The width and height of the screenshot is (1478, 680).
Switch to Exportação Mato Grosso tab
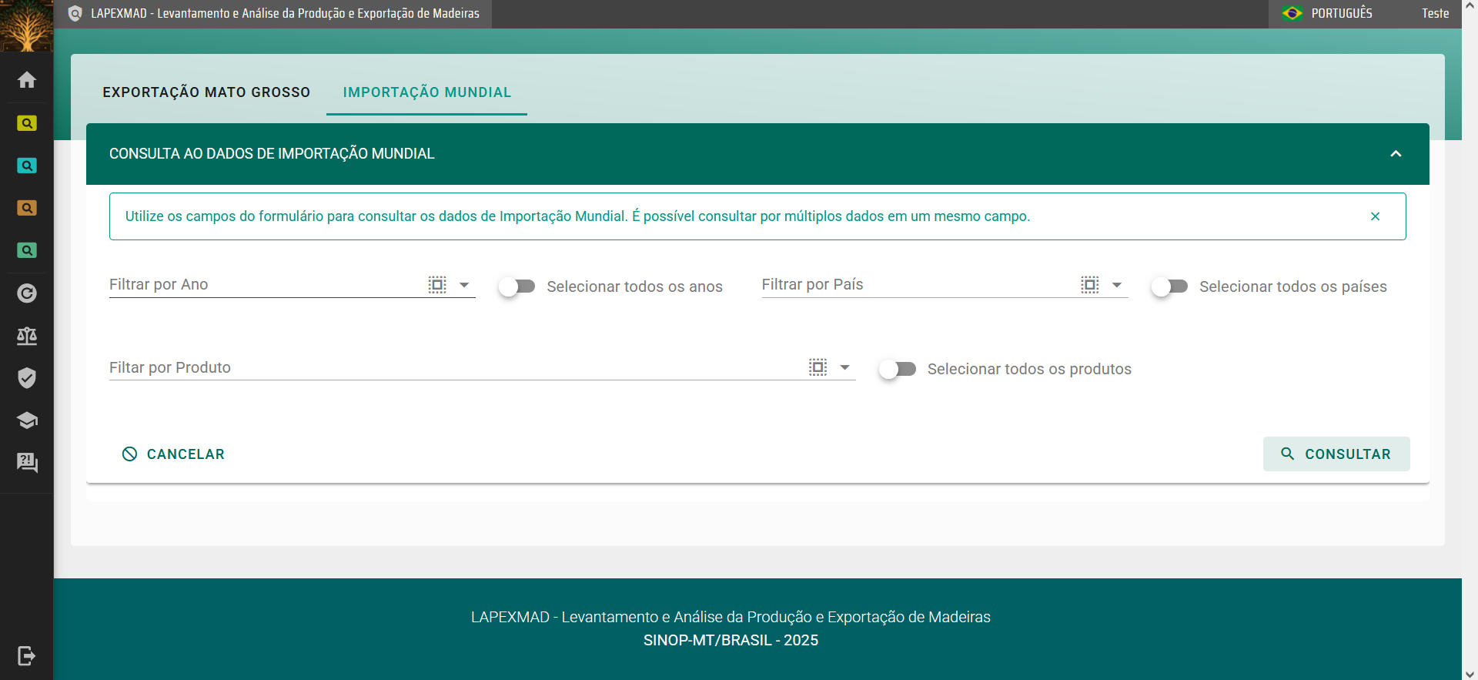[206, 92]
